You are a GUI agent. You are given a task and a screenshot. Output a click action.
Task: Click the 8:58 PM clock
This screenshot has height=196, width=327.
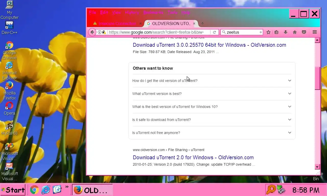click(x=306, y=190)
